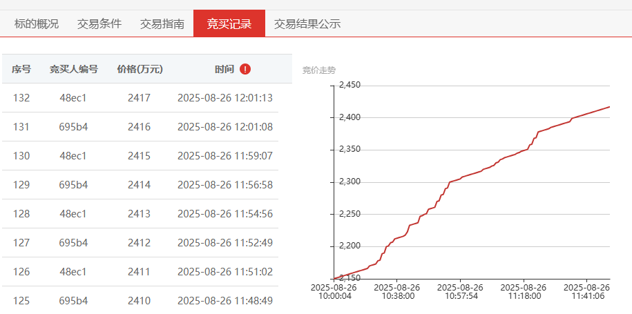Click timestamp 2025-08-26 12:01:08
This screenshot has width=632, height=314.
pyautogui.click(x=225, y=127)
